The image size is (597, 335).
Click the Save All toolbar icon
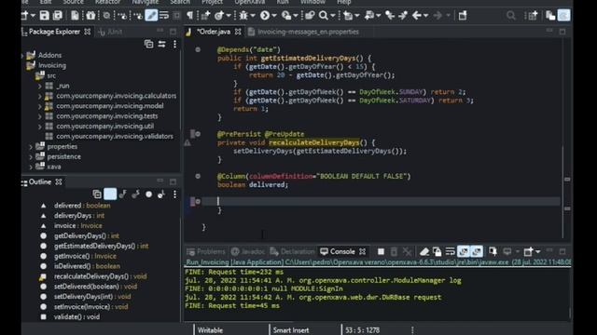tap(58, 16)
